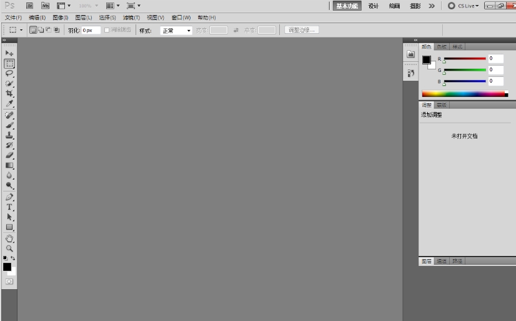The width and height of the screenshot is (516, 321).
Task: Open the 编辑(E) menu
Action: tap(37, 18)
